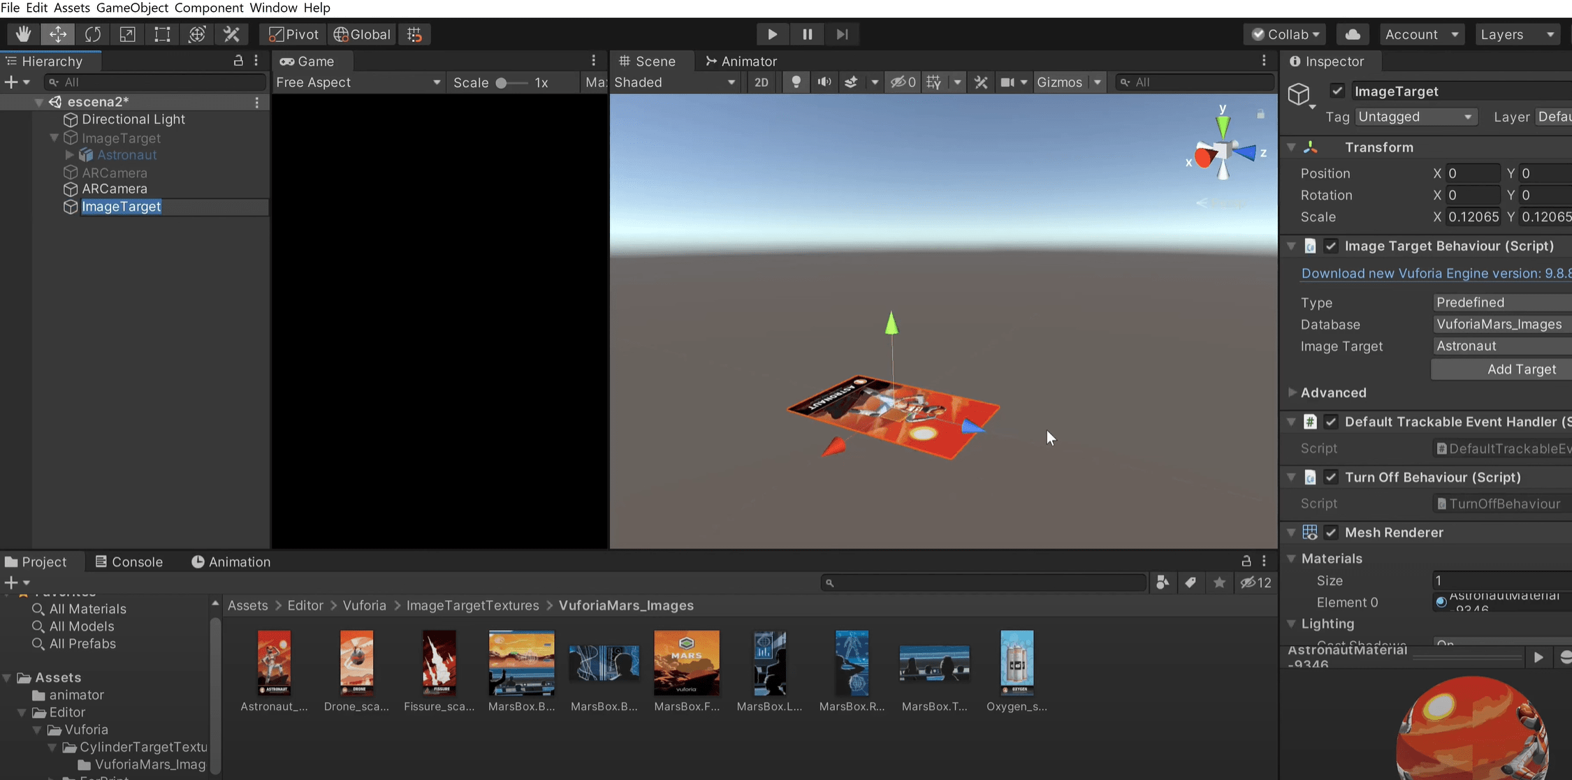Switch to the Animation tab
The height and width of the screenshot is (780, 1572).
231,561
